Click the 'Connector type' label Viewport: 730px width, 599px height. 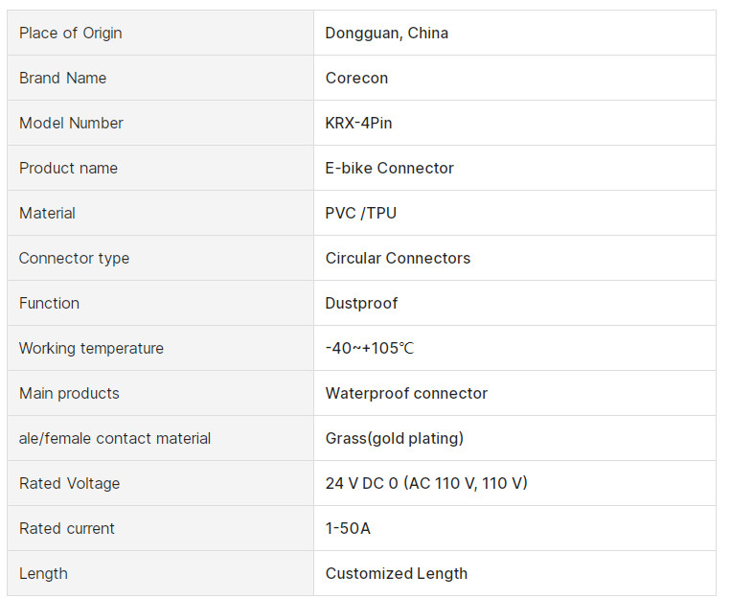(74, 258)
